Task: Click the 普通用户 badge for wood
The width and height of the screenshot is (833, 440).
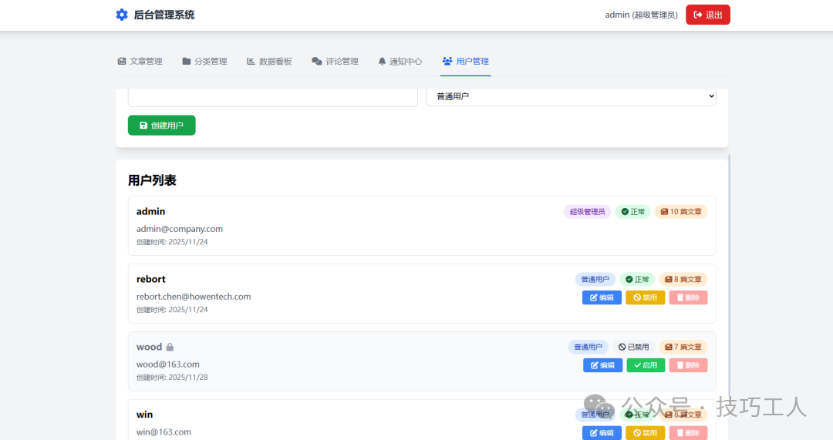Action: (x=588, y=347)
